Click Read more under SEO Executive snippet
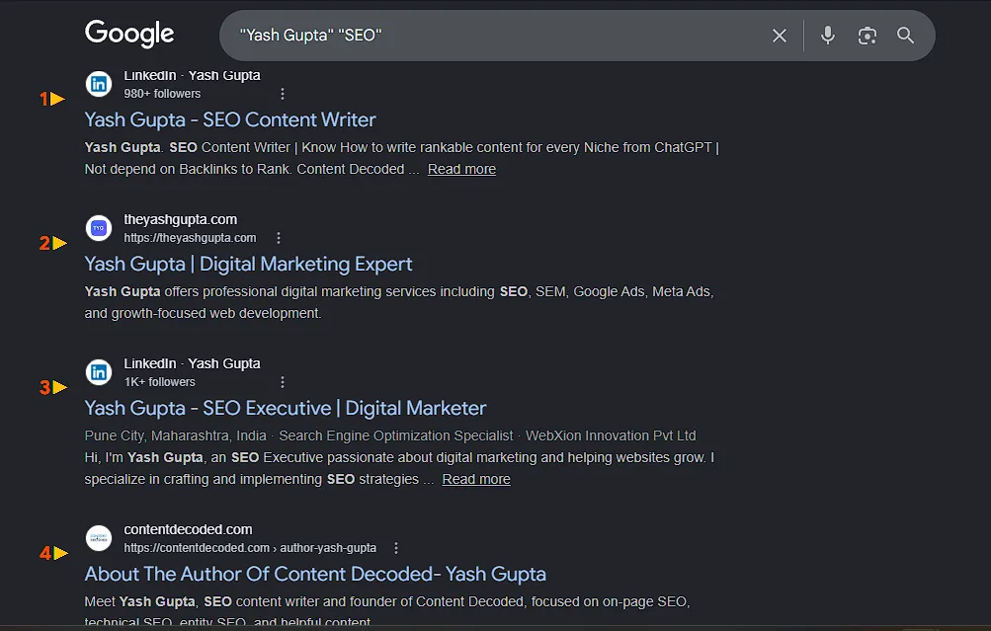This screenshot has height=631, width=991. 476,479
